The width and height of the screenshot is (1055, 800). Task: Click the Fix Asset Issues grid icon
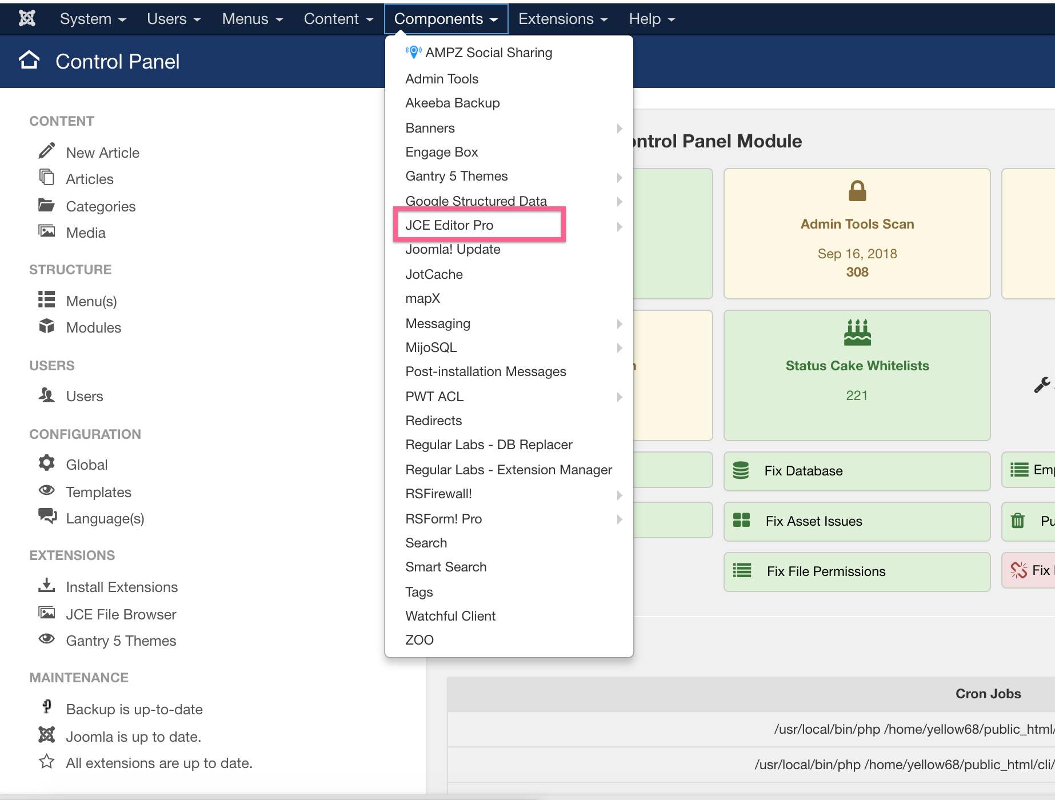tap(741, 520)
